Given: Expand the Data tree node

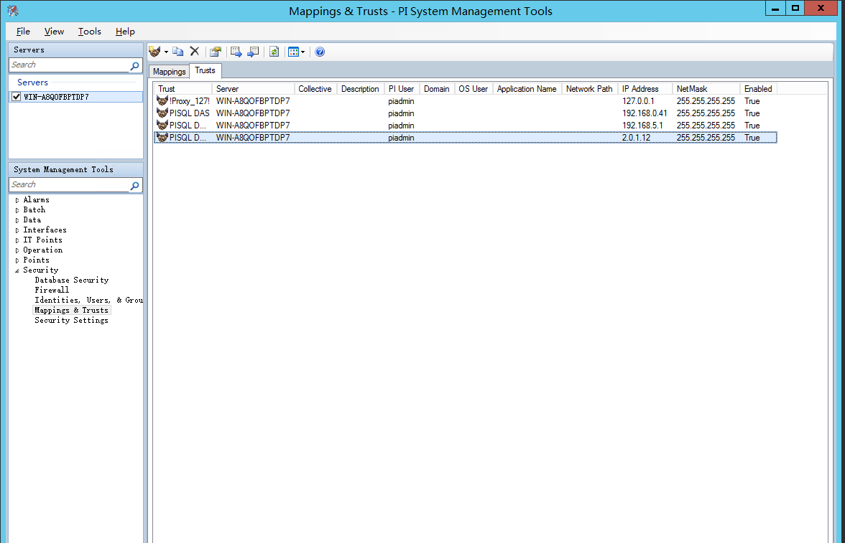Looking at the screenshot, I should point(17,221).
